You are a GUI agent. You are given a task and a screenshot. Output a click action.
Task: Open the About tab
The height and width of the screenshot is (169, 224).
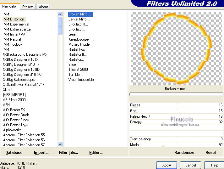point(43,7)
